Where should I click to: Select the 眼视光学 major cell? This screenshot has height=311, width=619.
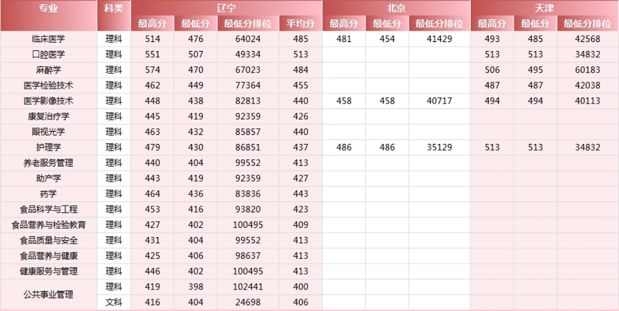pos(48,132)
